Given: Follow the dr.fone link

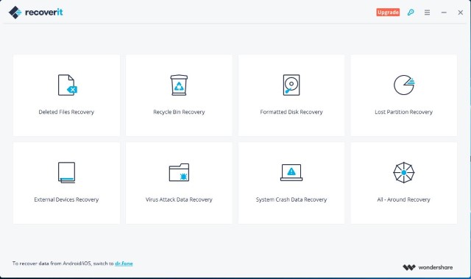Looking at the screenshot, I should 124,264.
